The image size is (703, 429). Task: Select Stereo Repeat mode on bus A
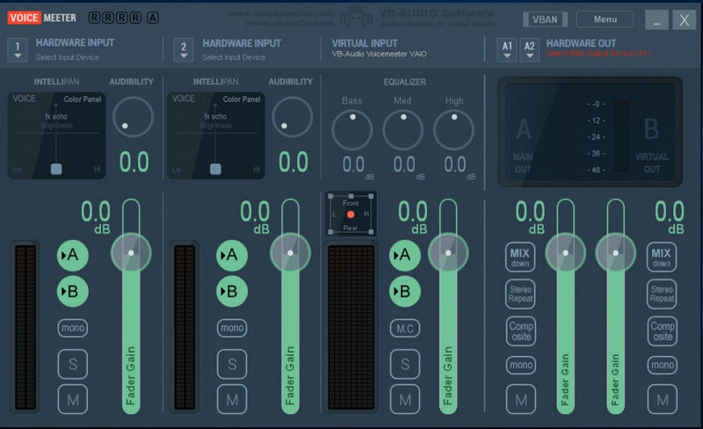tap(520, 294)
